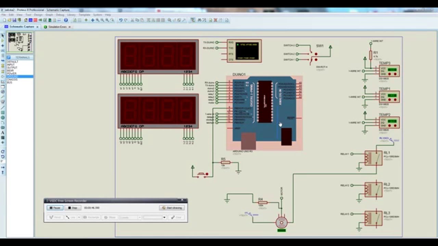Click the upper seven-segment display
Screen dimensions: 438x246
tap(158, 57)
